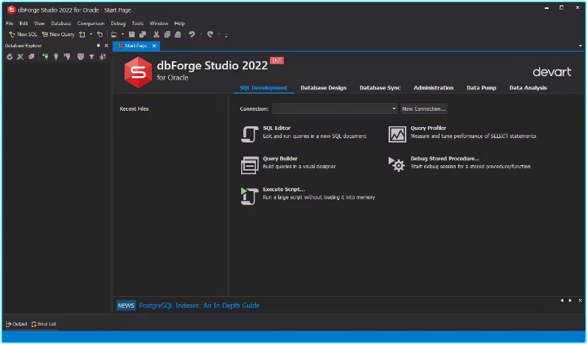587x344 pixels.
Task: Click the Undo arrow icon
Action: pyautogui.click(x=192, y=35)
